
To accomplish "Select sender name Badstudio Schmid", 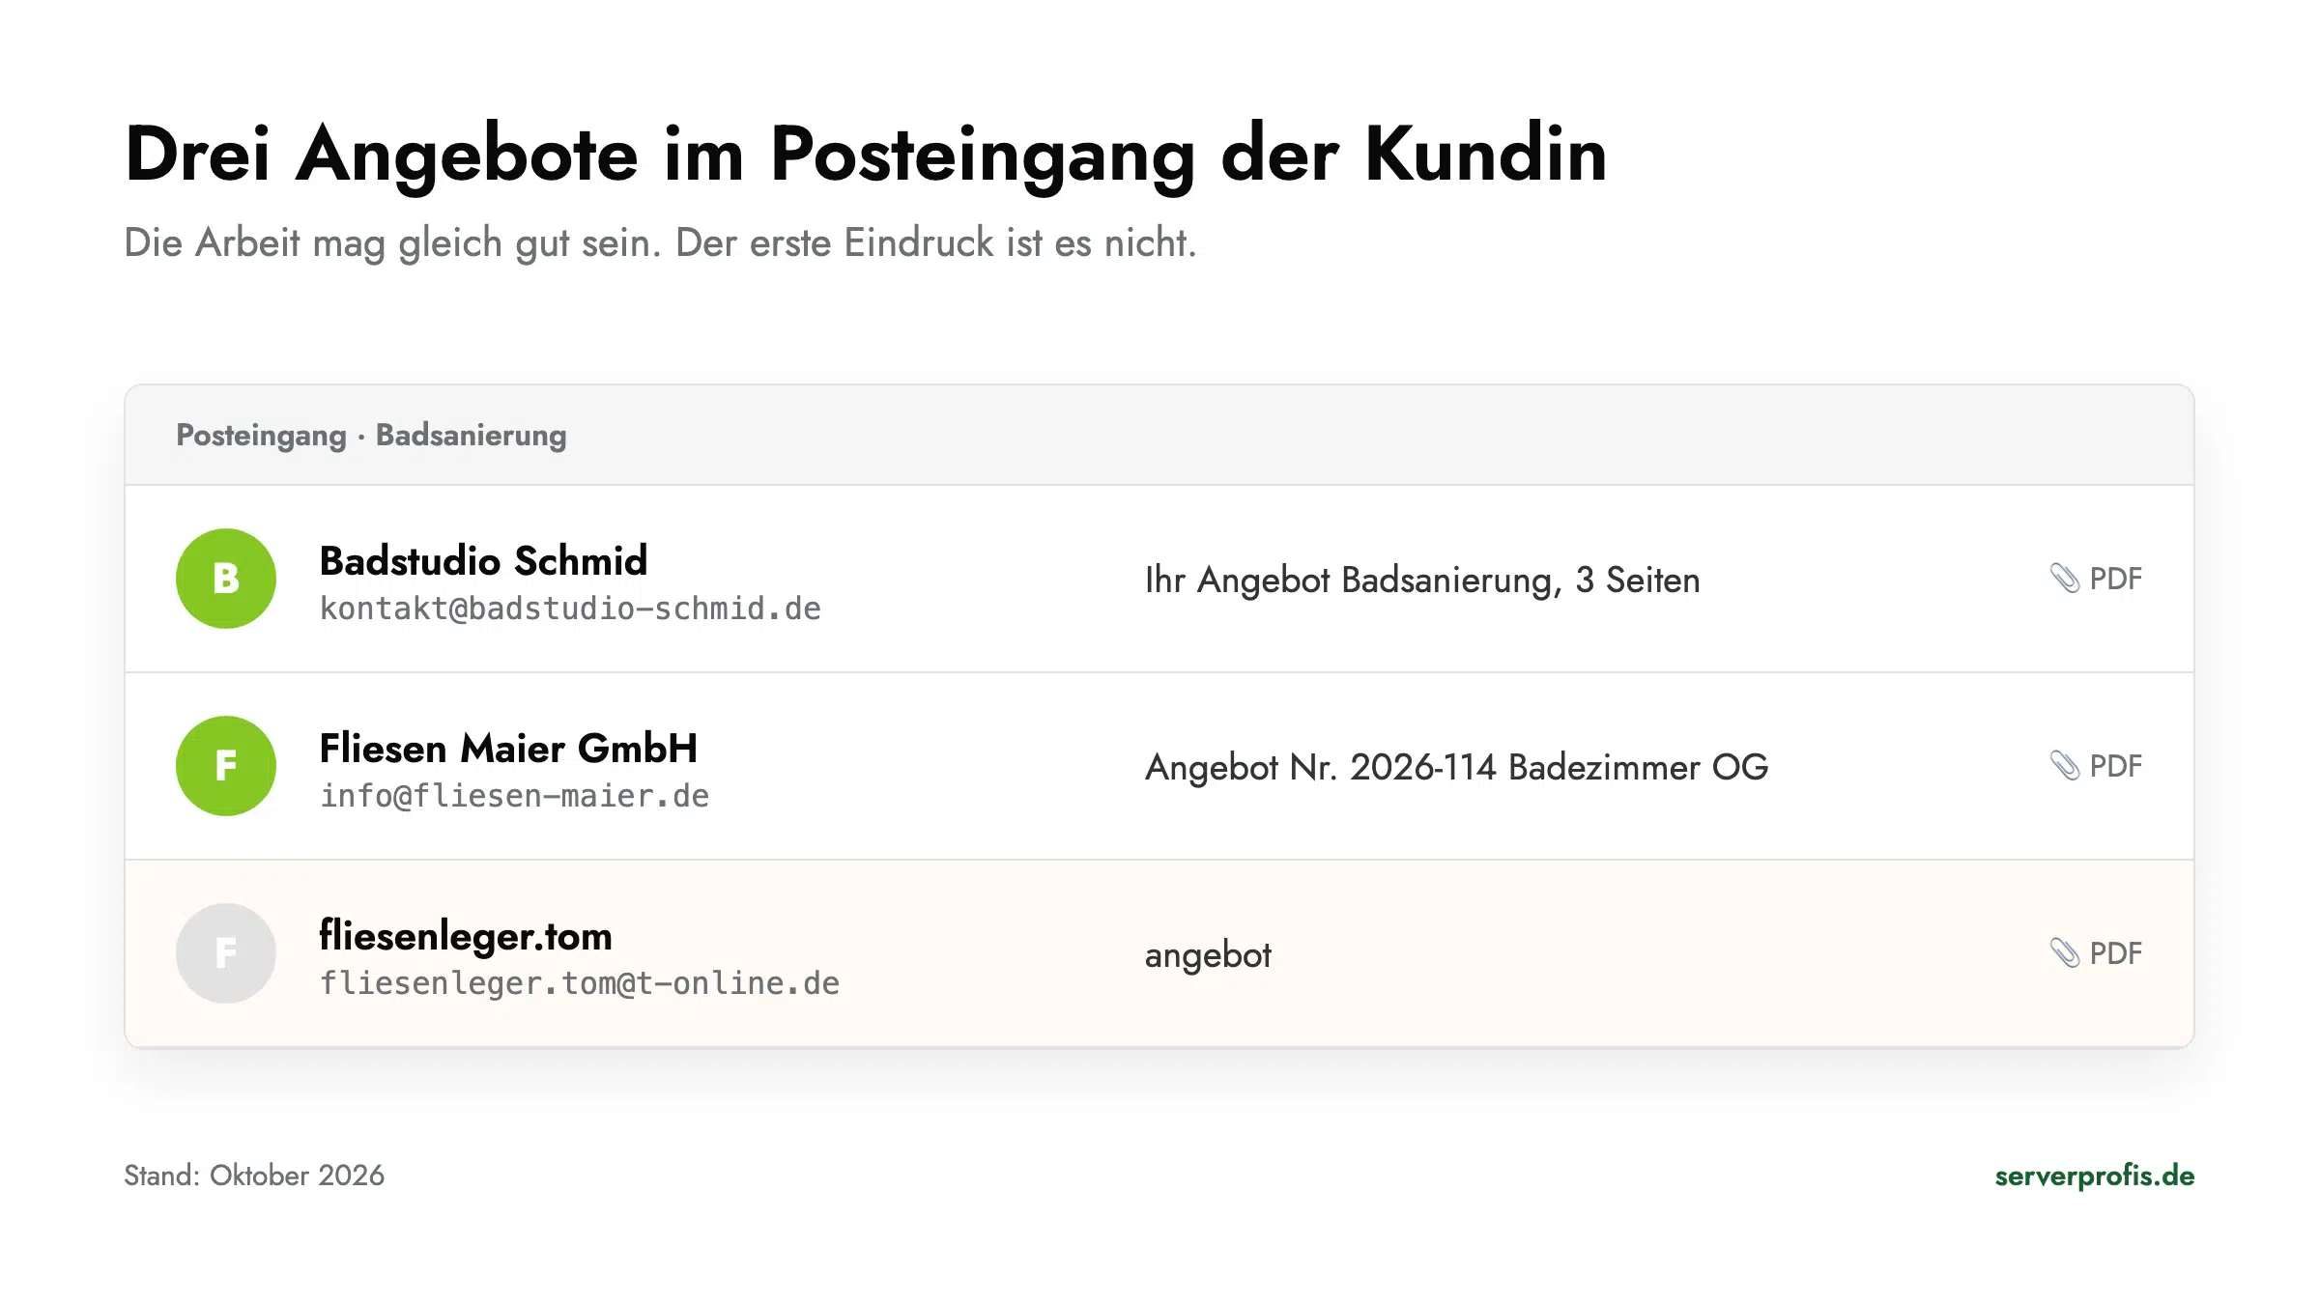I will click(x=483, y=561).
